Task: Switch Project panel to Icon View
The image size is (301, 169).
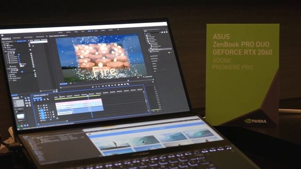Action: (x=25, y=125)
